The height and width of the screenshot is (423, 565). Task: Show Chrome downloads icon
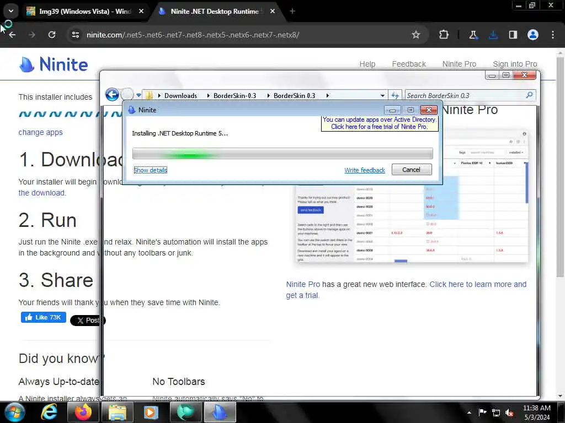(x=493, y=35)
